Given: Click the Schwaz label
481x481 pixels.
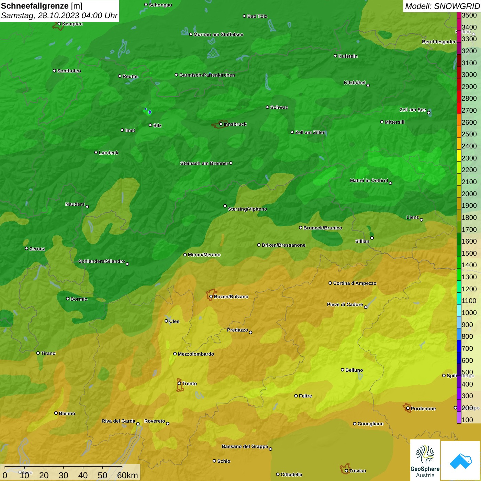Looking at the screenshot, I should [279, 107].
